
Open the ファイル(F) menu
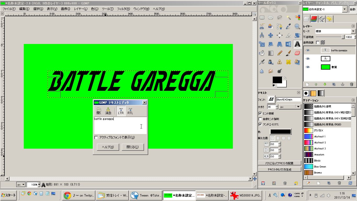9,9
